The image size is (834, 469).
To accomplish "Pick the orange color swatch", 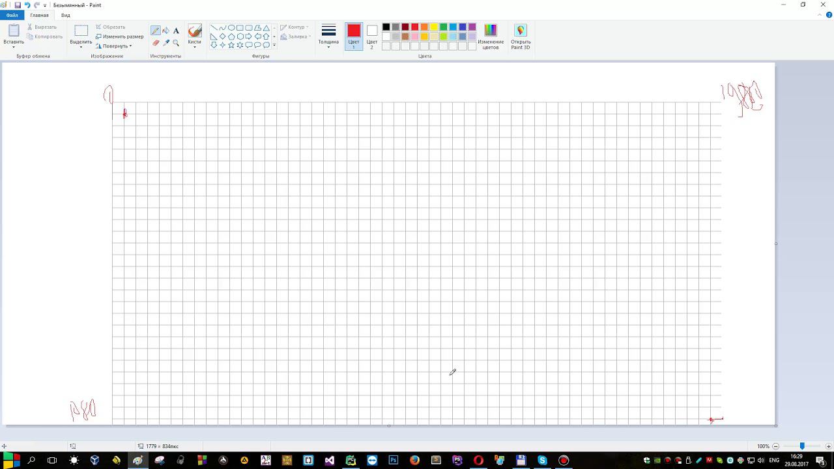I will tap(424, 27).
